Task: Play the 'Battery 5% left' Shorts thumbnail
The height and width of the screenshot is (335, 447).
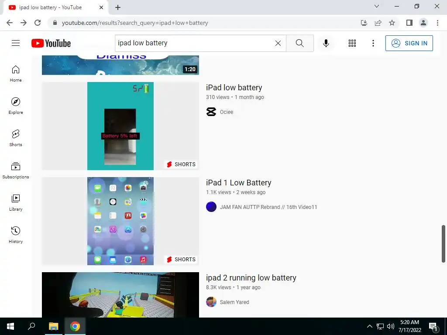Action: (x=120, y=126)
